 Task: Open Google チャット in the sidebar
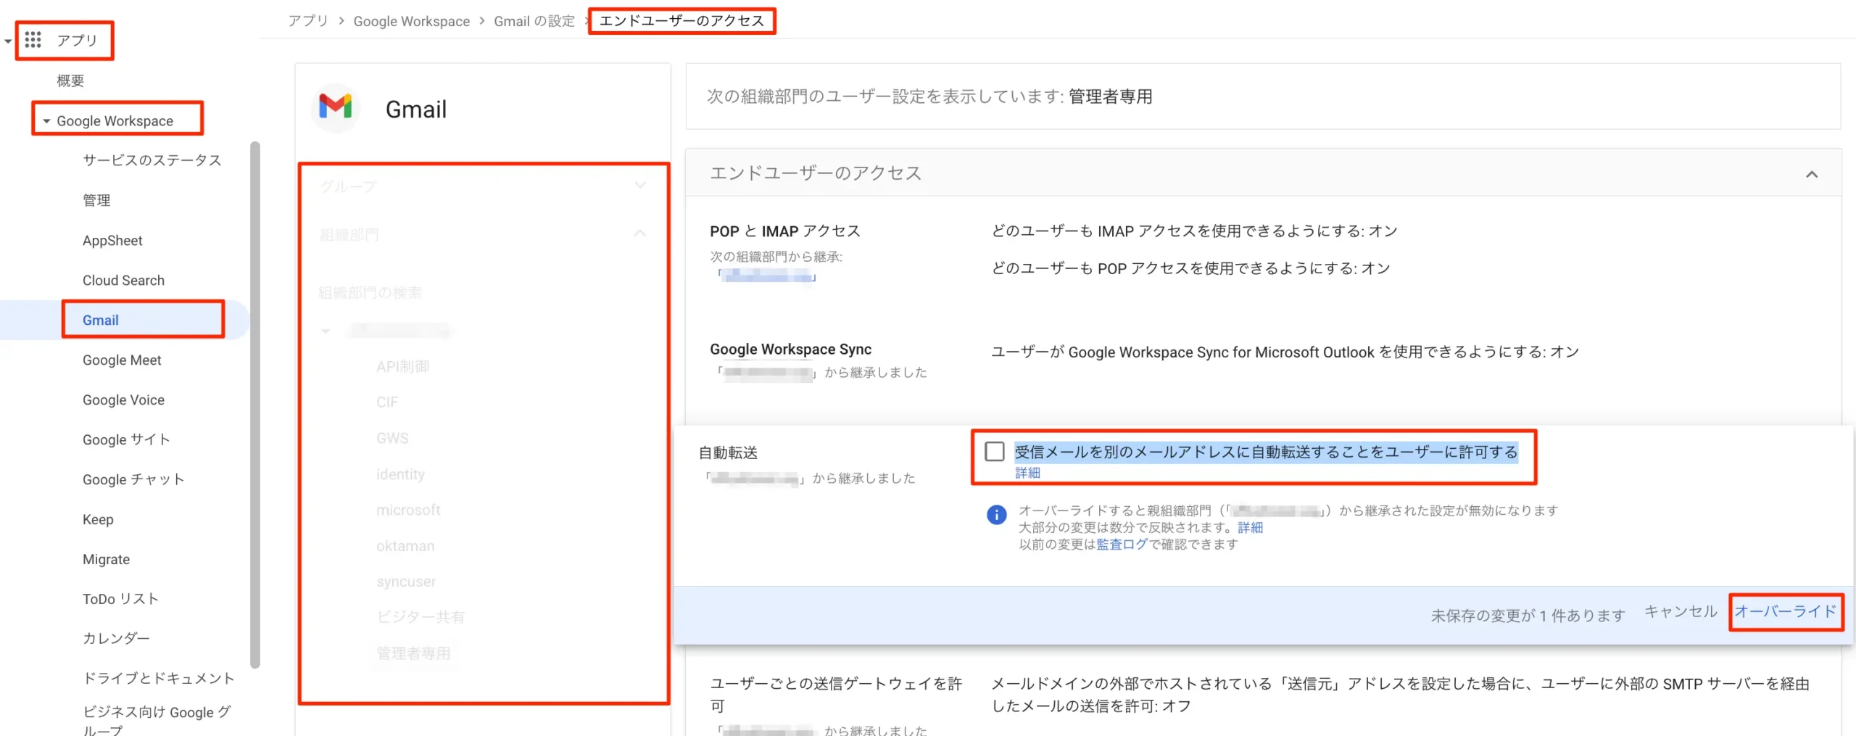[x=133, y=479]
